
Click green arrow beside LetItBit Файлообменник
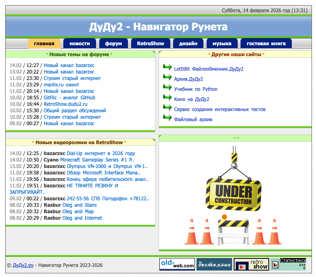167,67
